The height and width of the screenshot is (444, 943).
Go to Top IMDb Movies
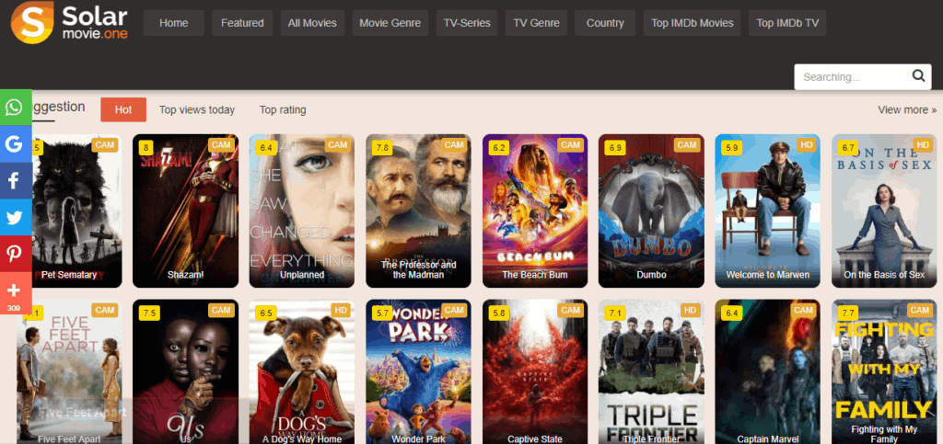click(692, 23)
